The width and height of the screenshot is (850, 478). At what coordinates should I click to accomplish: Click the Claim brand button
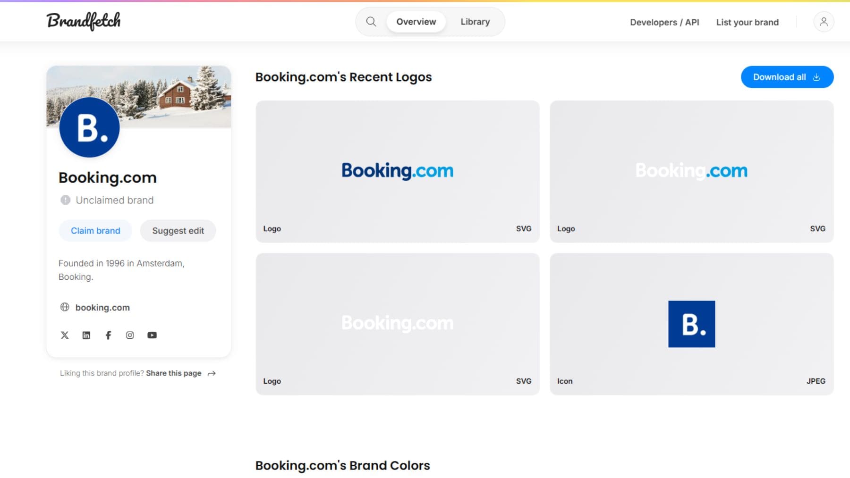coord(95,230)
